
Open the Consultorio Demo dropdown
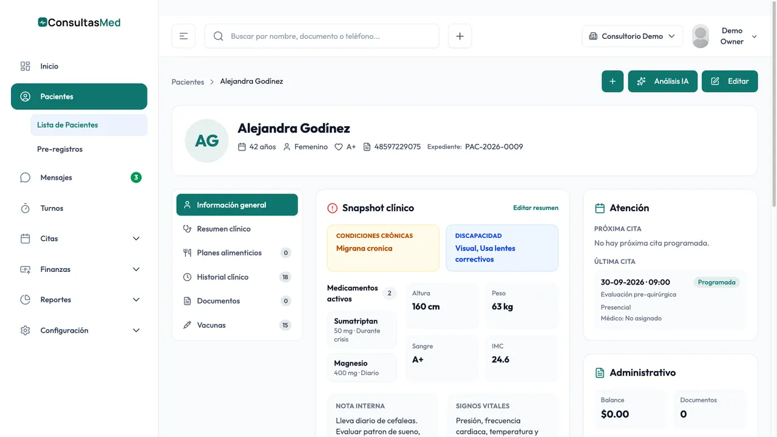pyautogui.click(x=632, y=36)
